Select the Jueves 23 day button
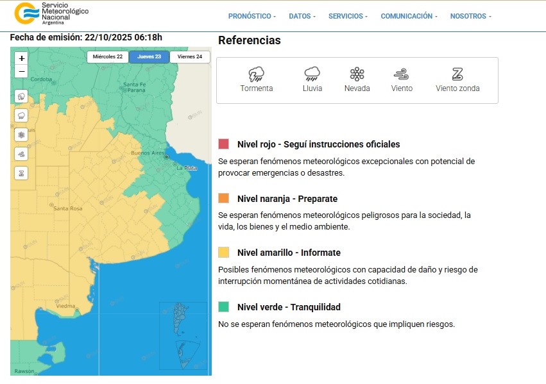 (149, 57)
